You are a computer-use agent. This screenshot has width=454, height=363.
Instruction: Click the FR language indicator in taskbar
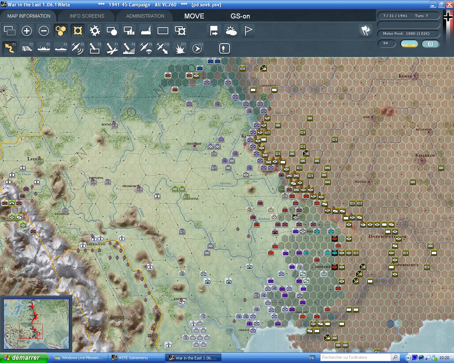click(312, 358)
